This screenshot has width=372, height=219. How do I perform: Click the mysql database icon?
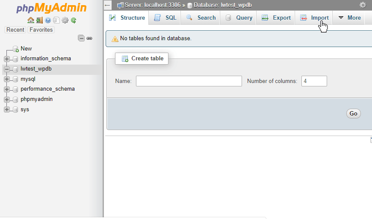(x=15, y=79)
